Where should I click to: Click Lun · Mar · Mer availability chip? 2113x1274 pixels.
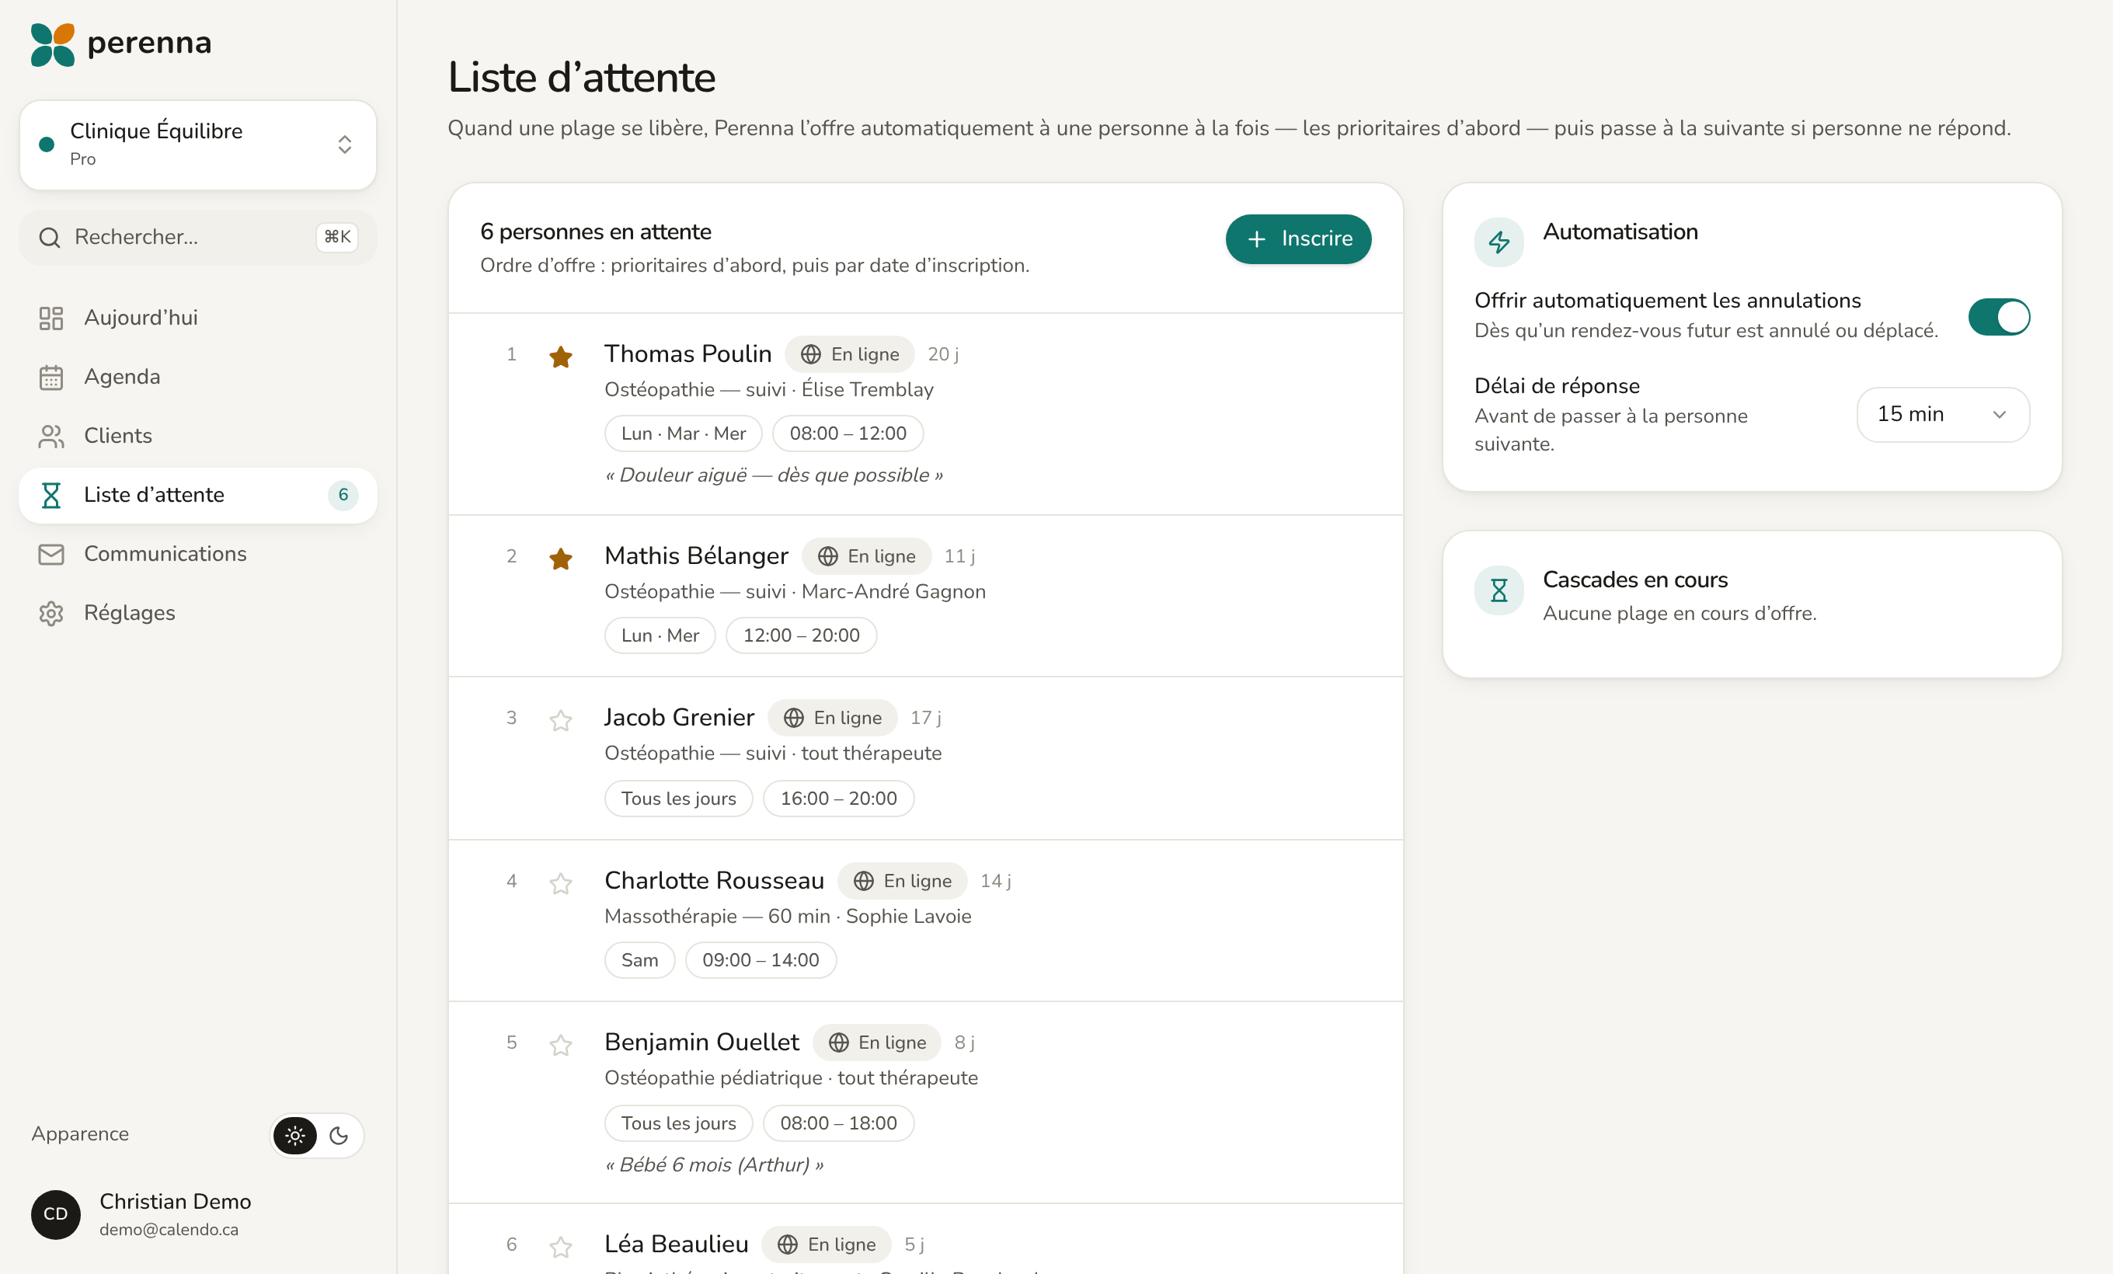pos(684,433)
